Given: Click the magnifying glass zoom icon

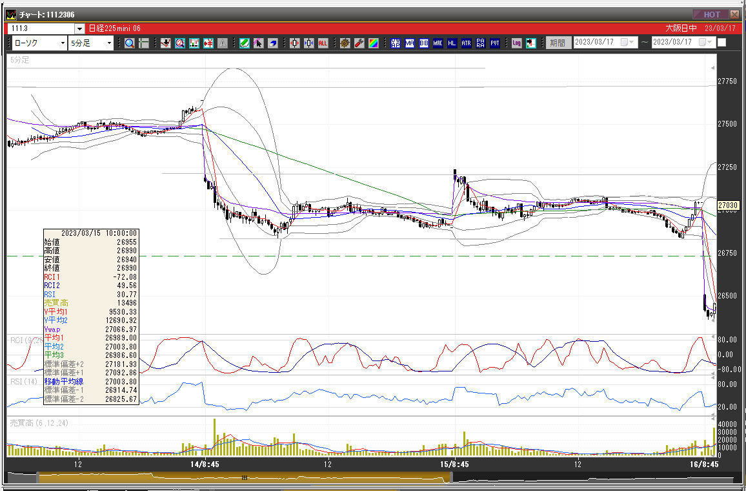Looking at the screenshot, I should pos(130,43).
